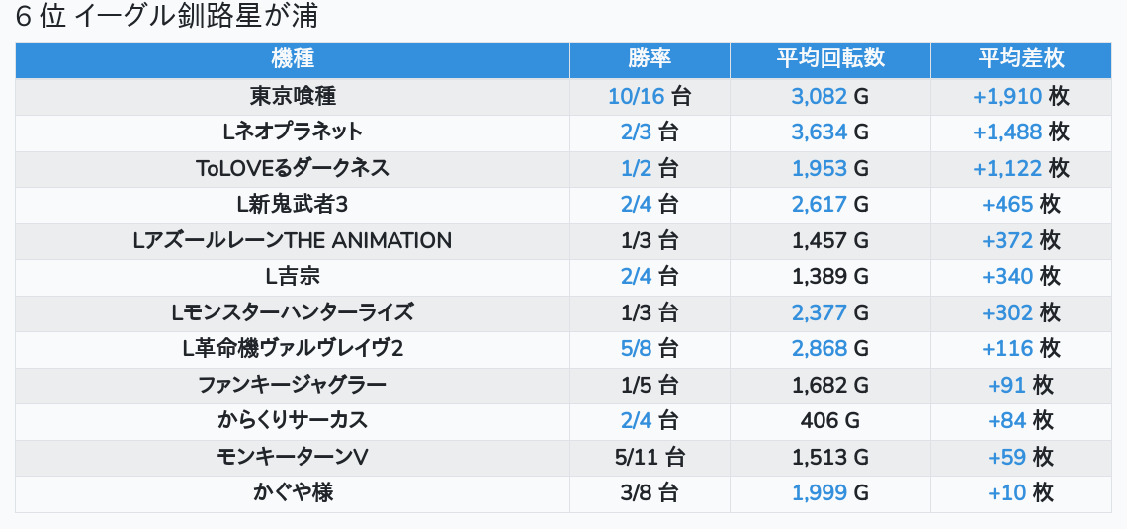The image size is (1127, 529).
Task: Click the ファンキージャグラー machine name
Action: tap(293, 385)
